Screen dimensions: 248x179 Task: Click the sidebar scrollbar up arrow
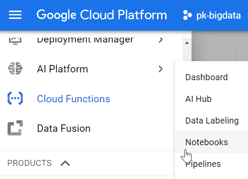pos(187,43)
